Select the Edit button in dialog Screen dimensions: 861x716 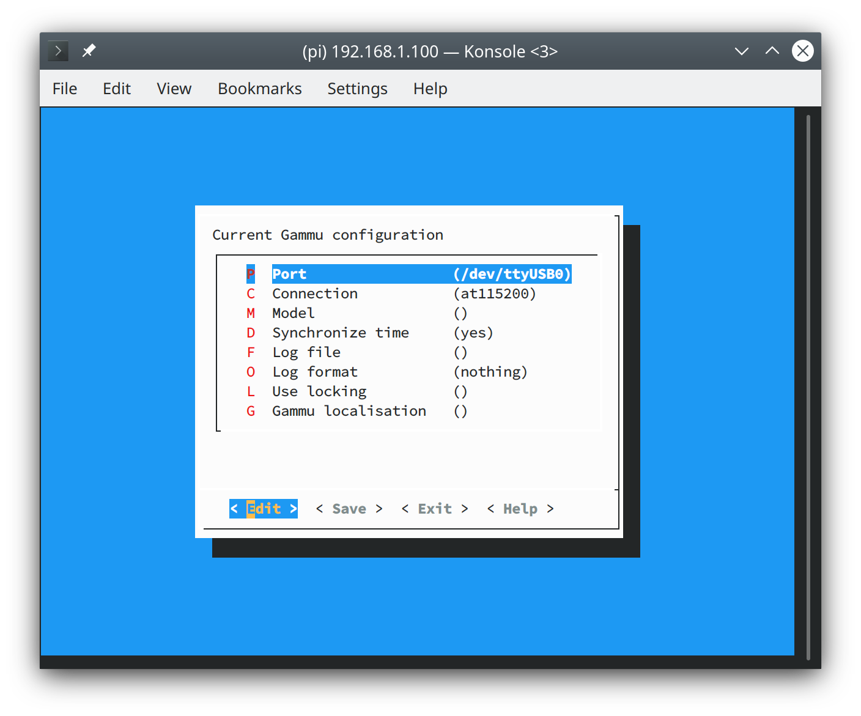coord(264,509)
